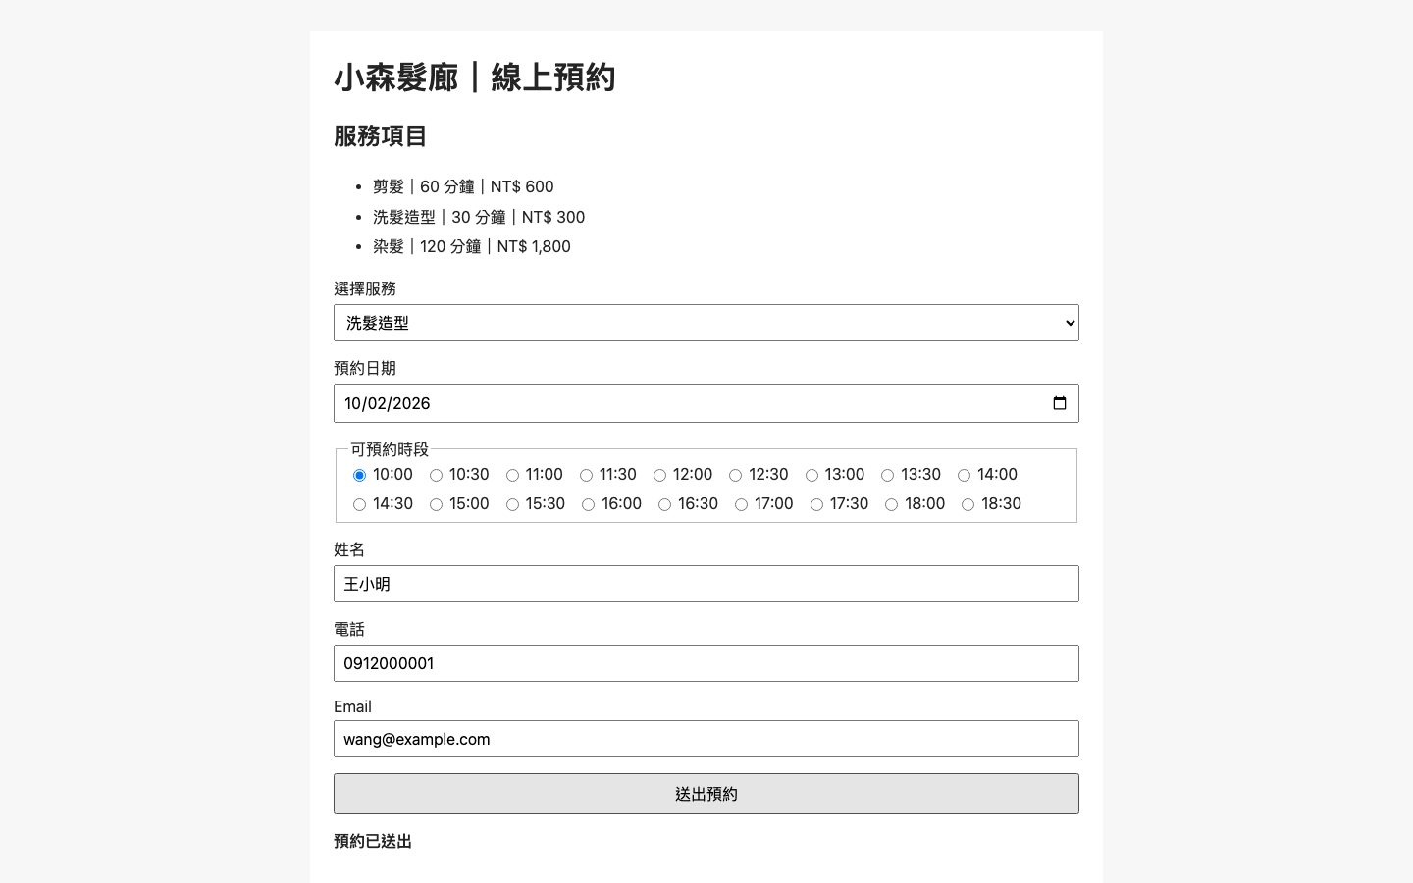This screenshot has width=1413, height=883.
Task: Choose the 12:30 time slot
Action: (x=735, y=475)
